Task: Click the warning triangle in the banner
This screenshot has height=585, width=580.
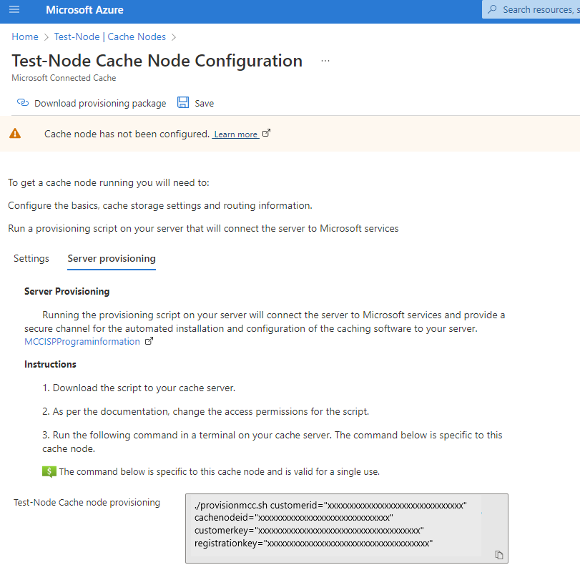Action: click(15, 133)
